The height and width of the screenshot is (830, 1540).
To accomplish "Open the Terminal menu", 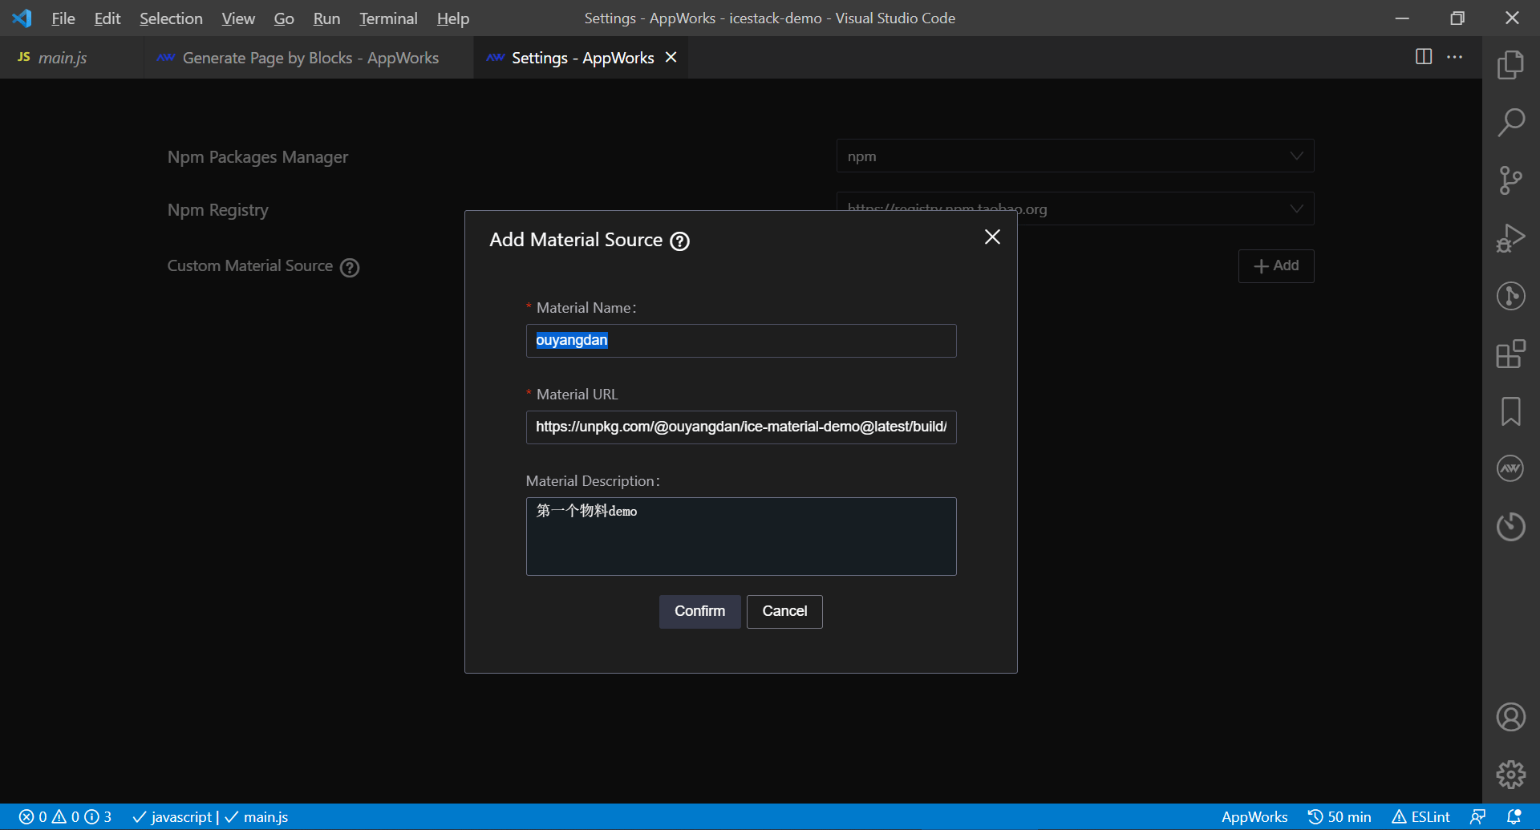I will tap(388, 18).
